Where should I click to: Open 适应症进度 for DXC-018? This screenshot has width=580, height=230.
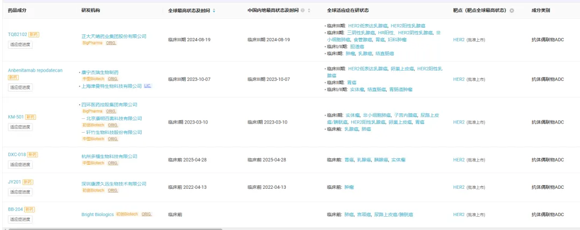pyautogui.click(x=20, y=164)
